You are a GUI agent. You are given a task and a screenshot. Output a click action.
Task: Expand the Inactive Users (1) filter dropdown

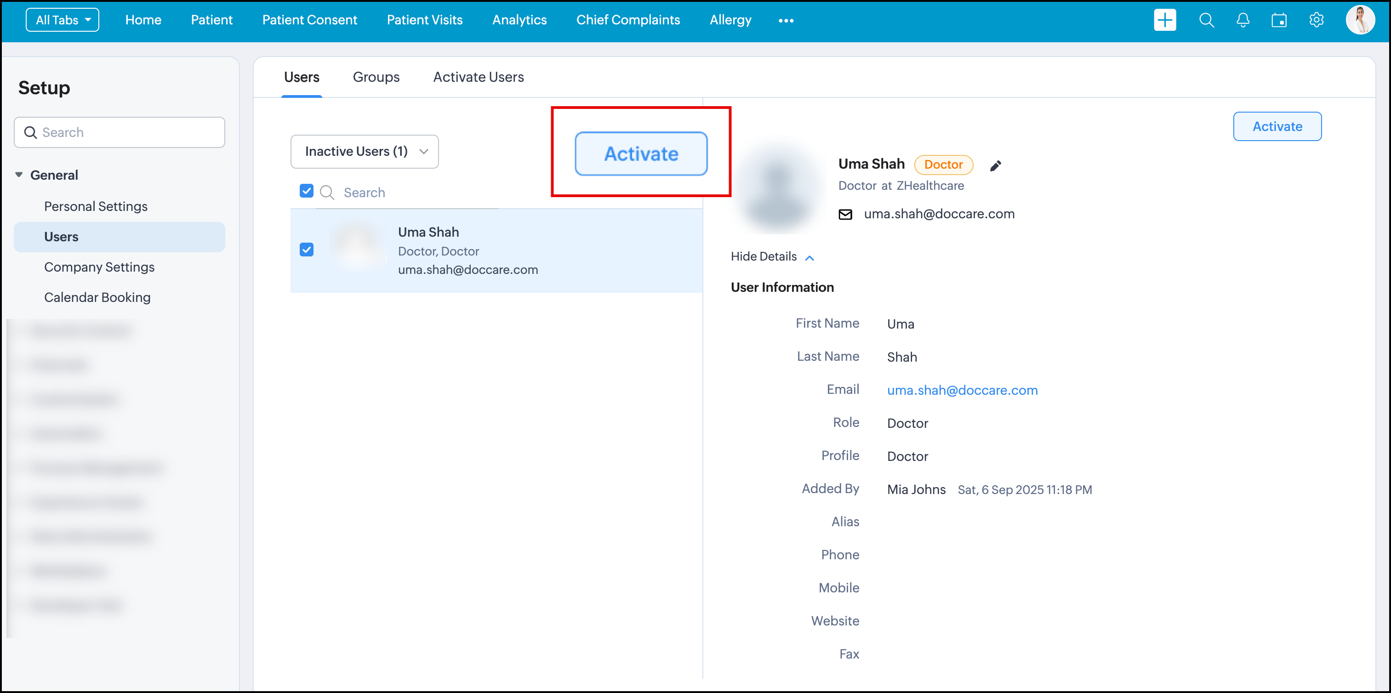(x=365, y=151)
